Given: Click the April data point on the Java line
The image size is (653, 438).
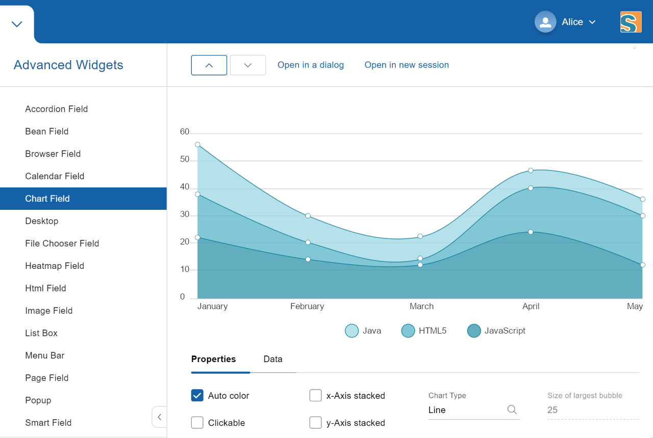Looking at the screenshot, I should tap(531, 170).
